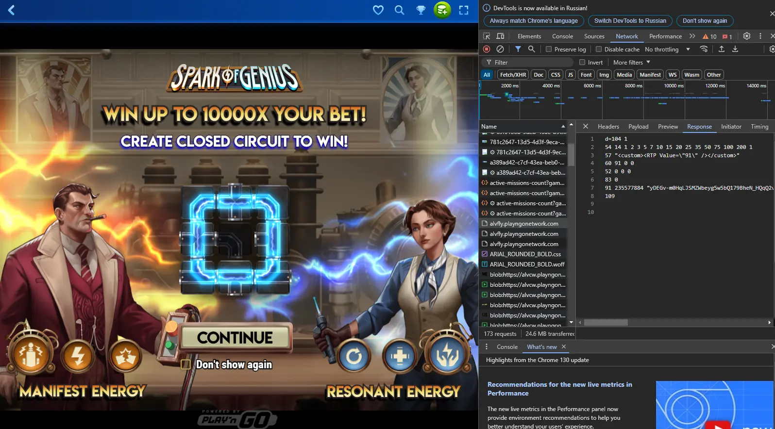Filter requests by Fetch/XHR
Viewport: 775px width, 429px height.
(x=513, y=75)
